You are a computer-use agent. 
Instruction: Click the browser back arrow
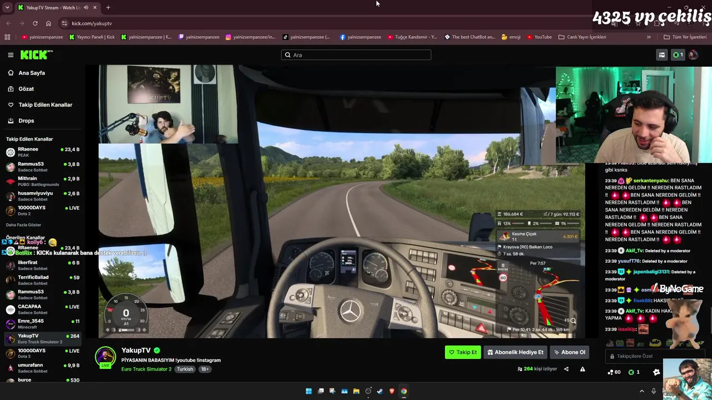(x=8, y=23)
